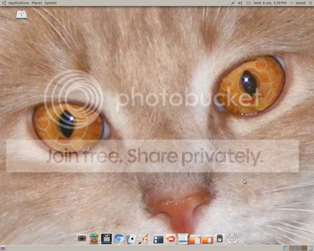Open the downloads folder in dock
Viewport: 314px width, 251px height.
[208, 239]
